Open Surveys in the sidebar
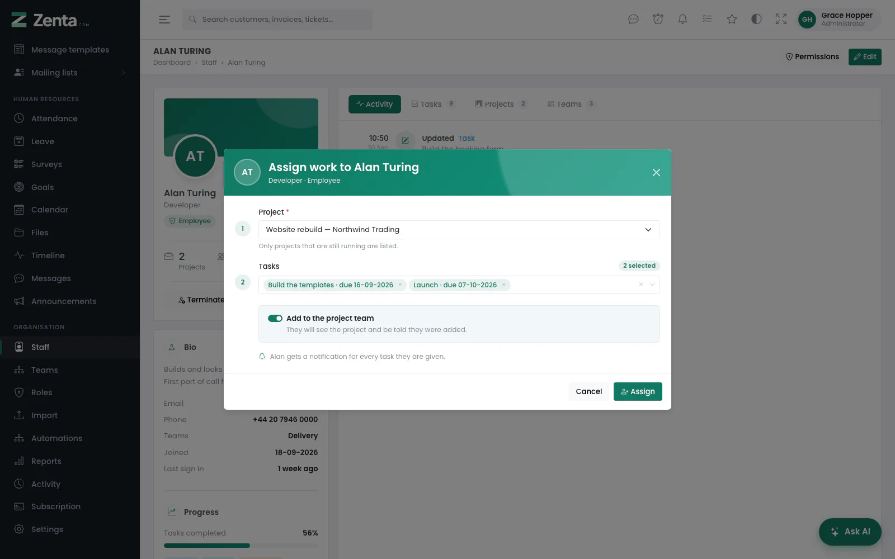Image resolution: width=895 pixels, height=559 pixels. pos(70,164)
